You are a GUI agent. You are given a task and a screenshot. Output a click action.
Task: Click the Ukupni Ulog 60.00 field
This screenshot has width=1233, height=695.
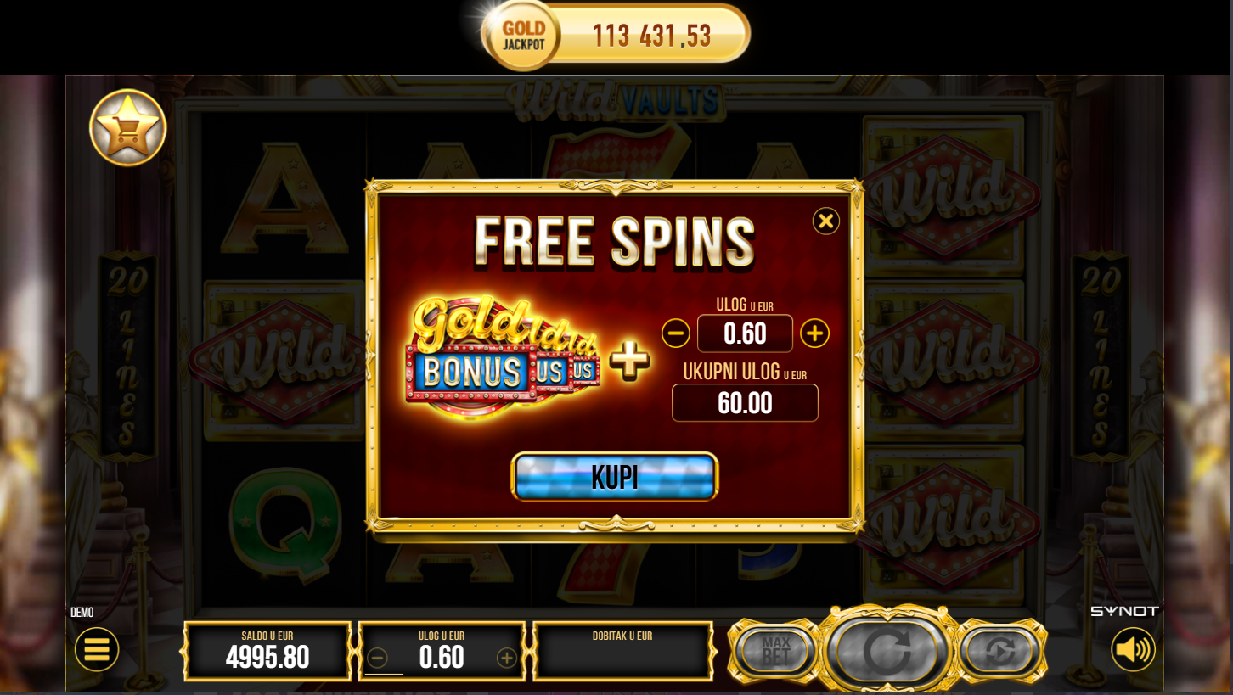tap(745, 402)
